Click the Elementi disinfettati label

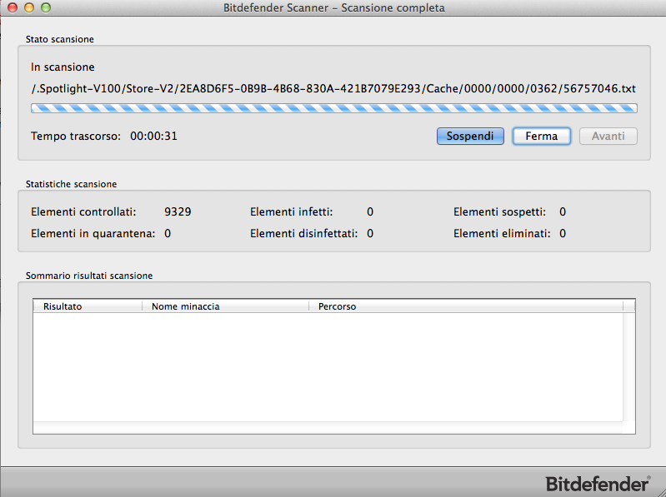(x=303, y=234)
